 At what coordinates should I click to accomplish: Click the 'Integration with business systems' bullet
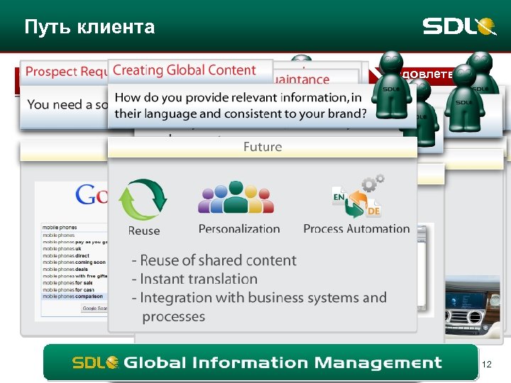pos(259,306)
